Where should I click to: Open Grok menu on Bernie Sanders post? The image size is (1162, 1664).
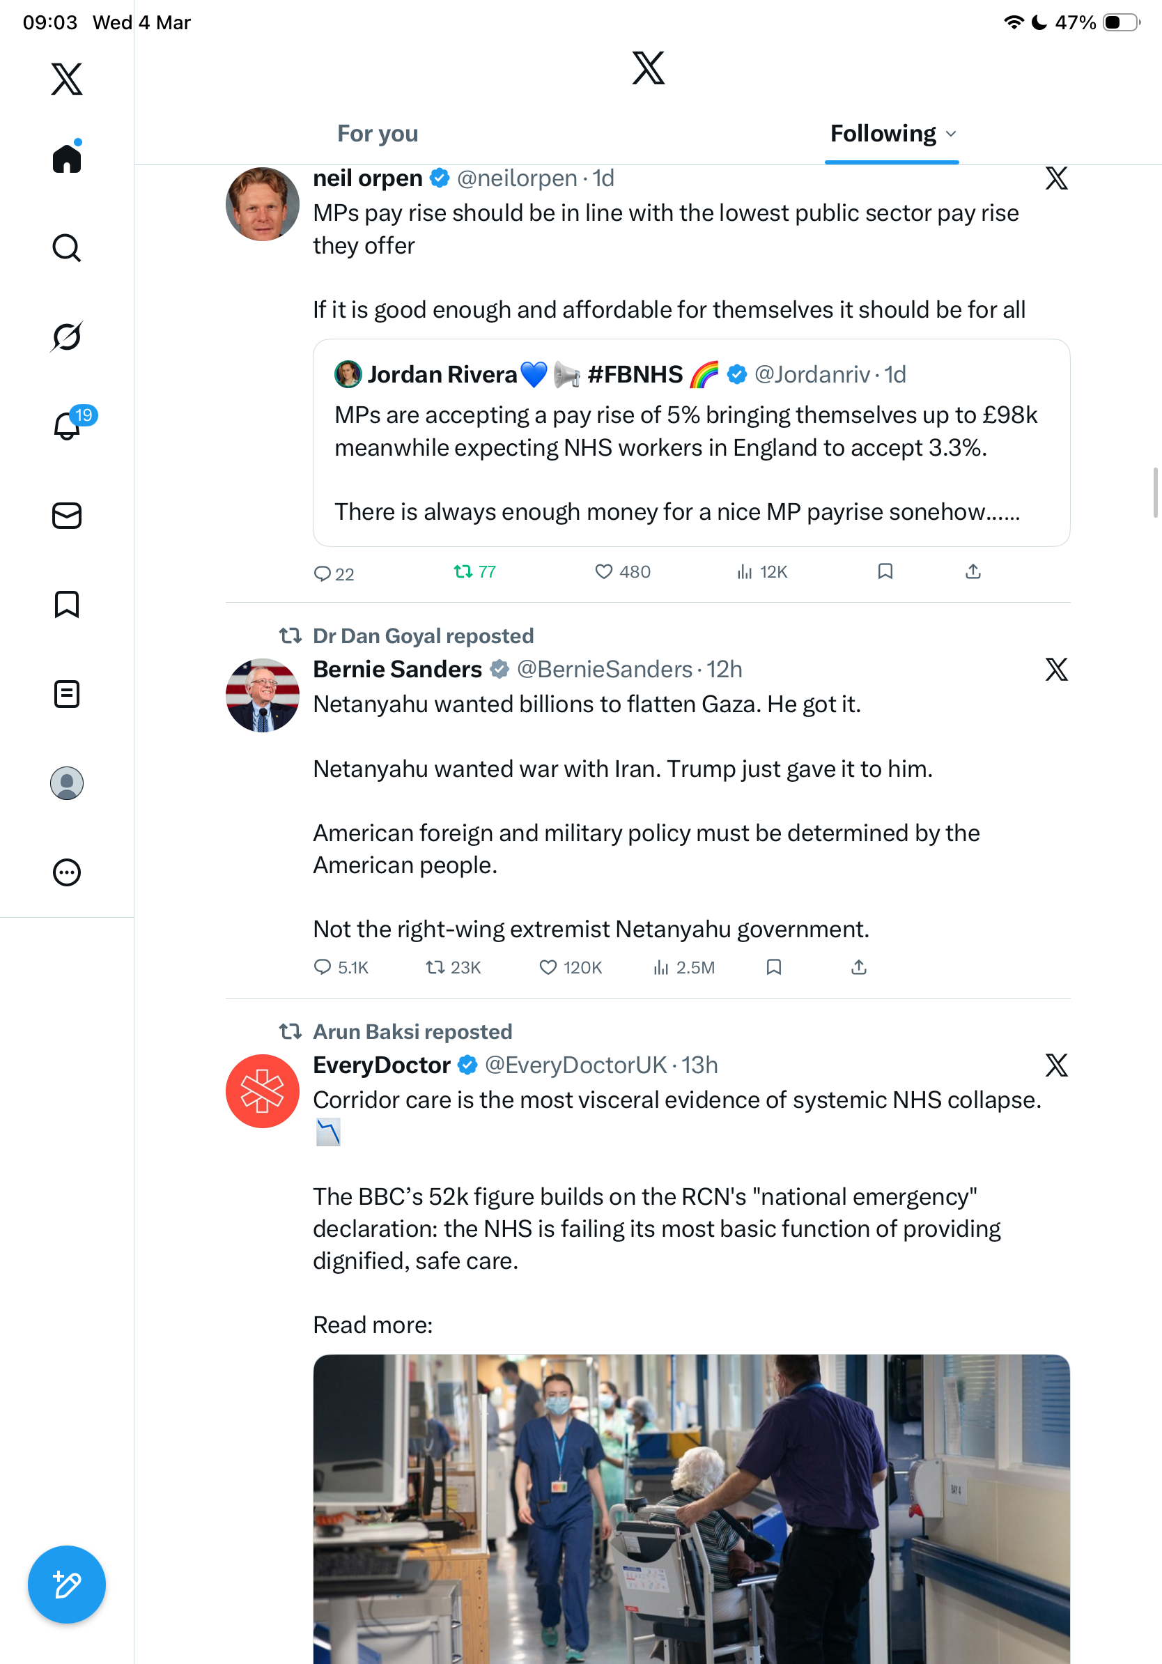point(1056,669)
